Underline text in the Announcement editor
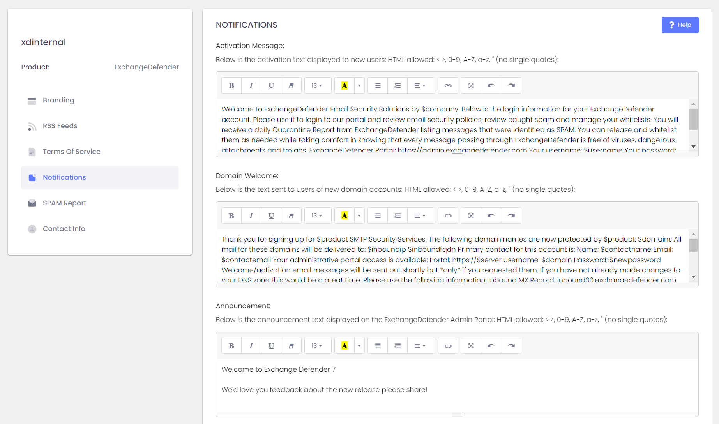Image resolution: width=719 pixels, height=424 pixels. [271, 346]
